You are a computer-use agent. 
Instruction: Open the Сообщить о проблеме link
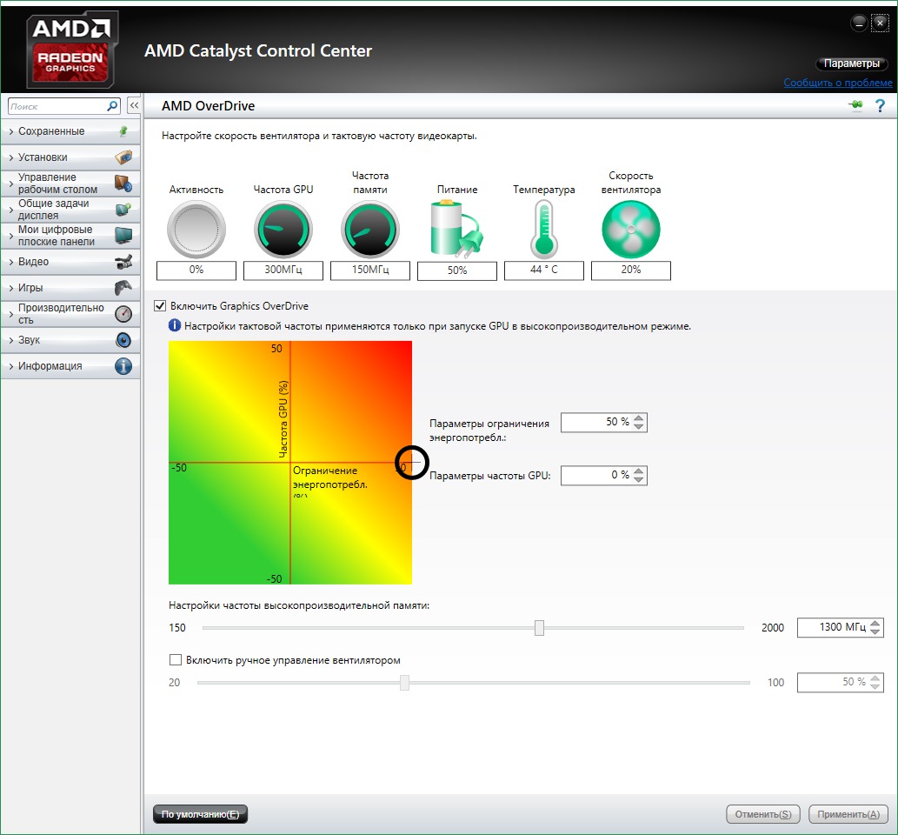pyautogui.click(x=838, y=83)
